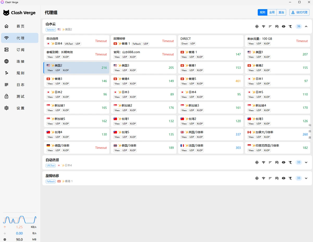Image resolution: width=313 pixels, height=242 pixels.
Task: Toggle eye icon in 自动选择 header
Action: point(284,162)
